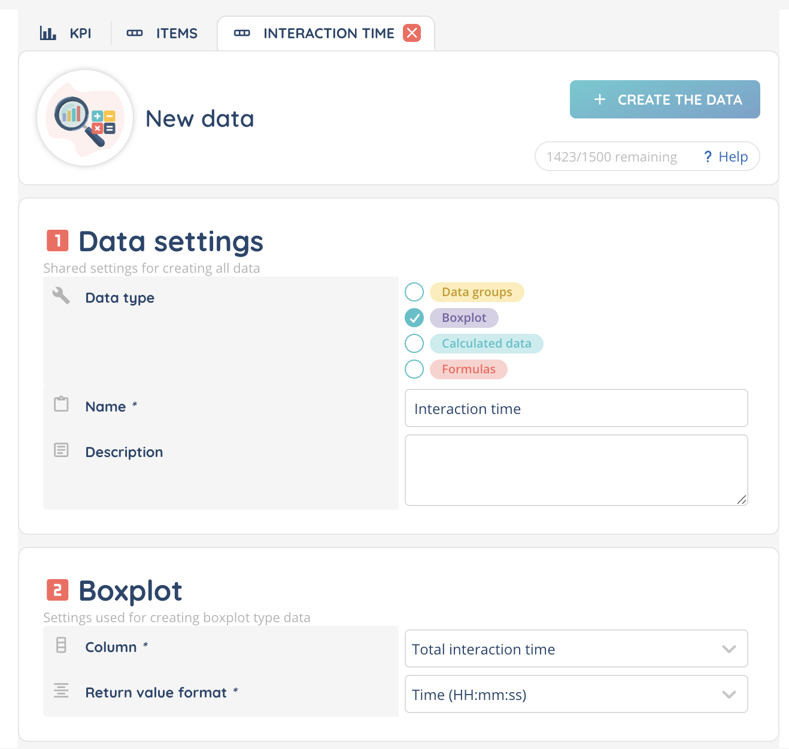Click the Items tab icon

[135, 33]
